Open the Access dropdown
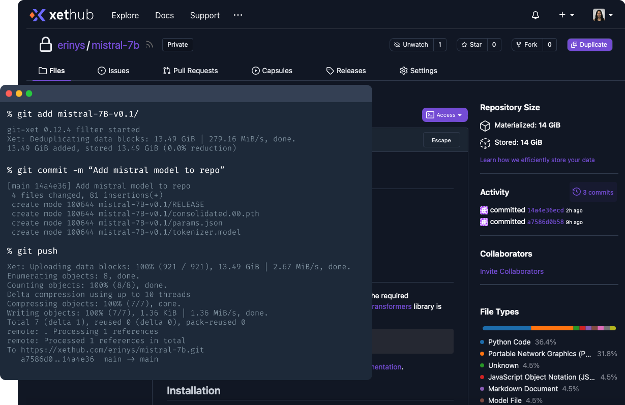 coord(444,115)
